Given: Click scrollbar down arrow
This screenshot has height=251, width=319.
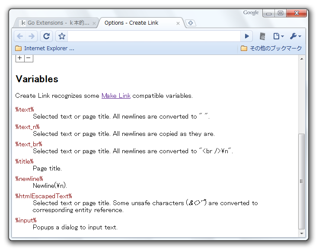Looking at the screenshot, I should pos(302,234).
